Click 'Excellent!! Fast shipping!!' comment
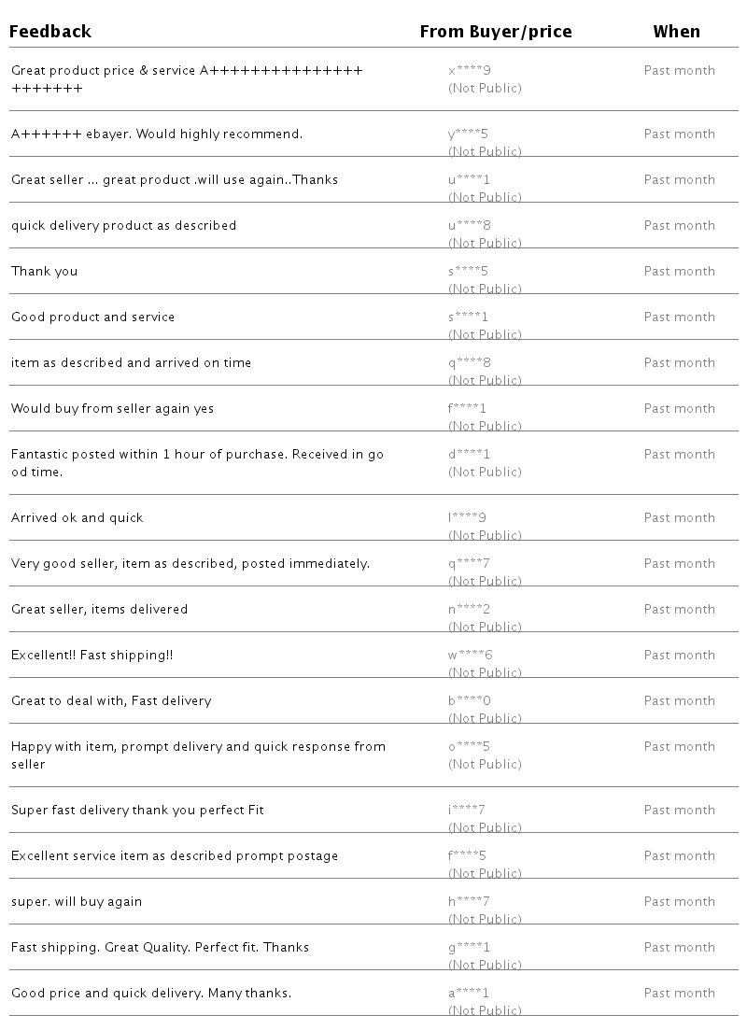 [92, 655]
